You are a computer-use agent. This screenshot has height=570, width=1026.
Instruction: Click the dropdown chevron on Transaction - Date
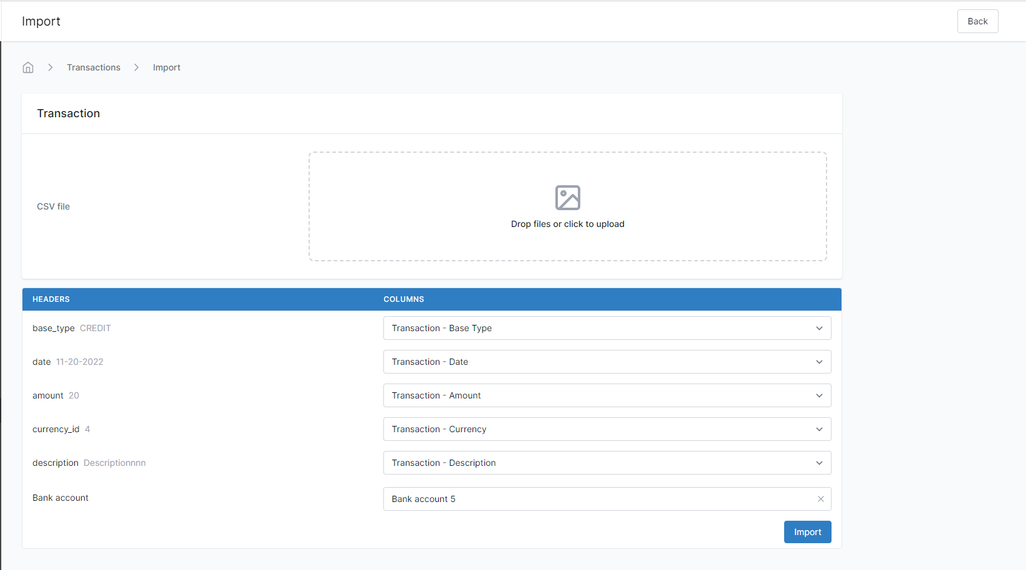coord(819,362)
